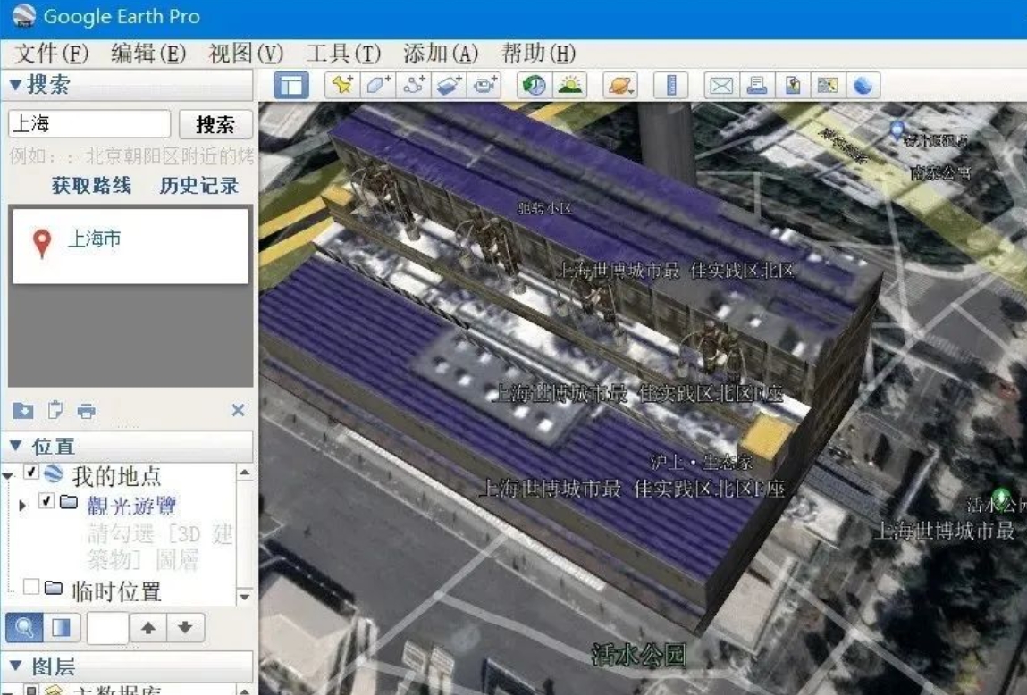Print the current view
Screen dimensions: 1027x695
pyautogui.click(x=757, y=85)
